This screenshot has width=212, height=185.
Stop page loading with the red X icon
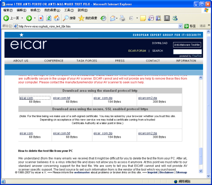pyautogui.click(x=41, y=18)
